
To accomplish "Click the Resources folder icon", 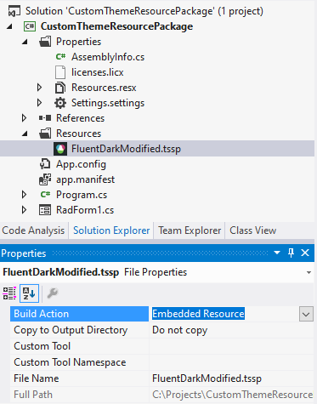I will (45, 134).
